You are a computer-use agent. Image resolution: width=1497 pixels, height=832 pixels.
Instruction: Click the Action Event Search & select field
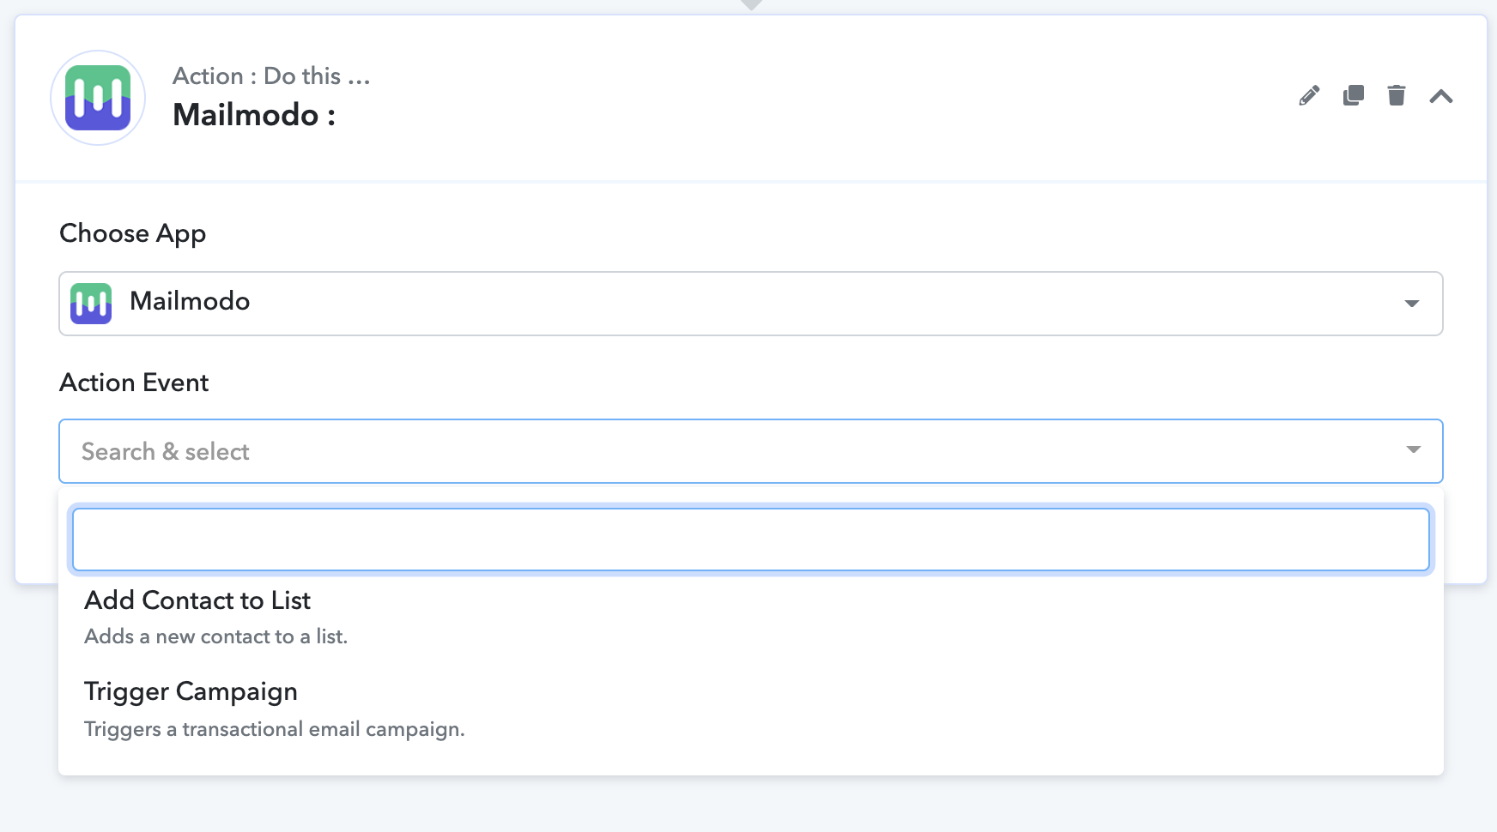[750, 451]
